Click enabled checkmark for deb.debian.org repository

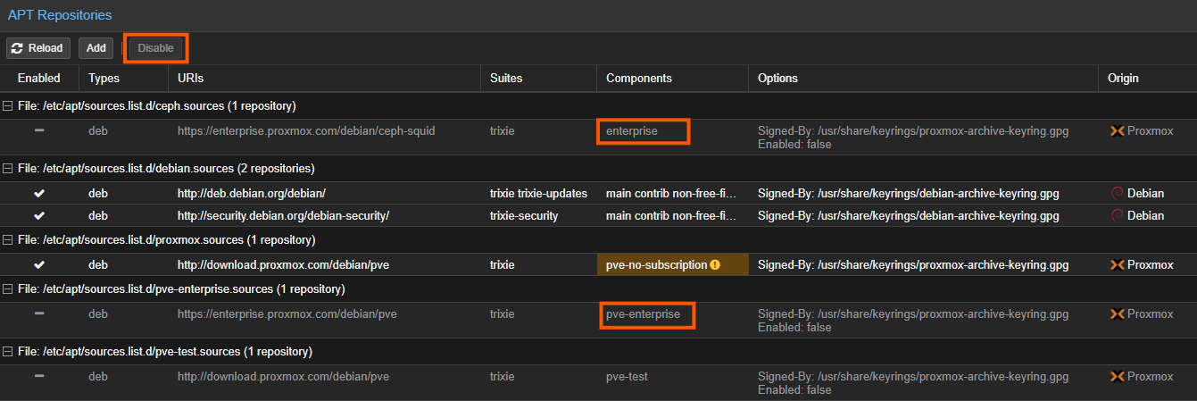click(39, 193)
